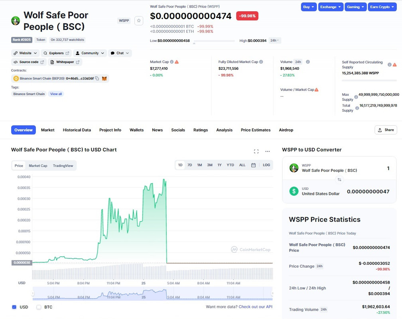
Task: Select the 1D chart range
Action: pos(180,165)
